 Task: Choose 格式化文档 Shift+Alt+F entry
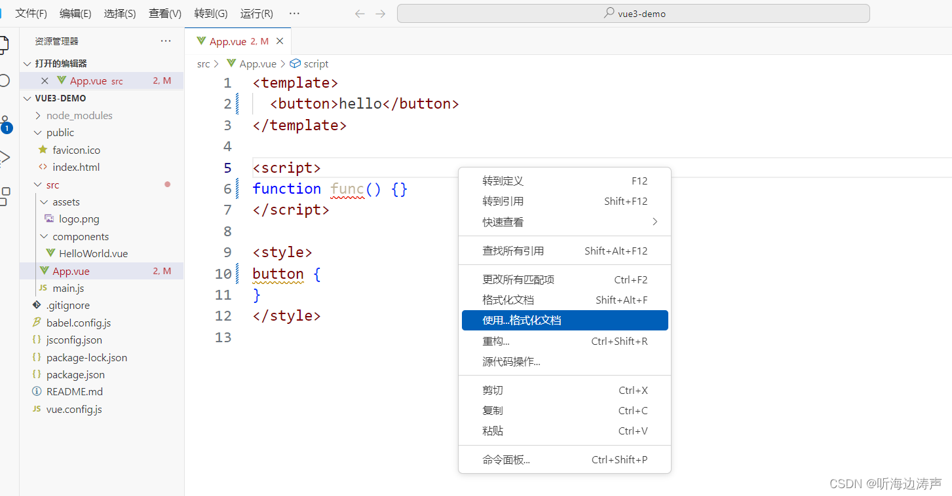coord(565,300)
